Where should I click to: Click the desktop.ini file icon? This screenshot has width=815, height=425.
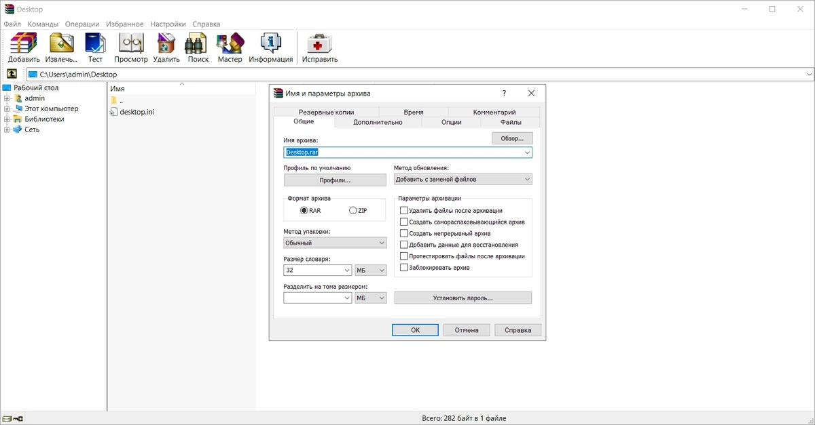(x=113, y=112)
